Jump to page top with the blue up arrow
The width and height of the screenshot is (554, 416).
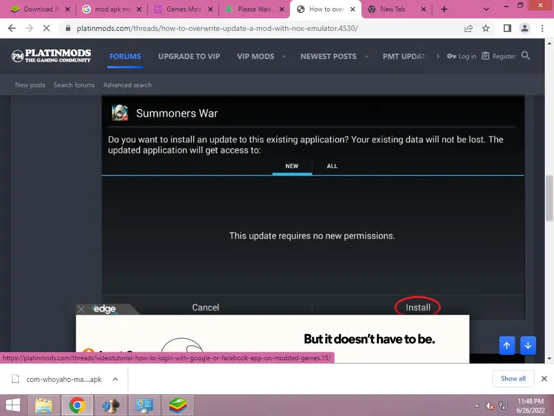click(x=507, y=345)
